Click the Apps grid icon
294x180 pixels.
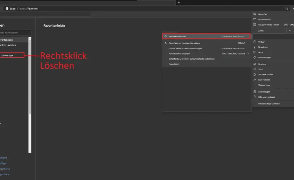[x=255, y=52]
